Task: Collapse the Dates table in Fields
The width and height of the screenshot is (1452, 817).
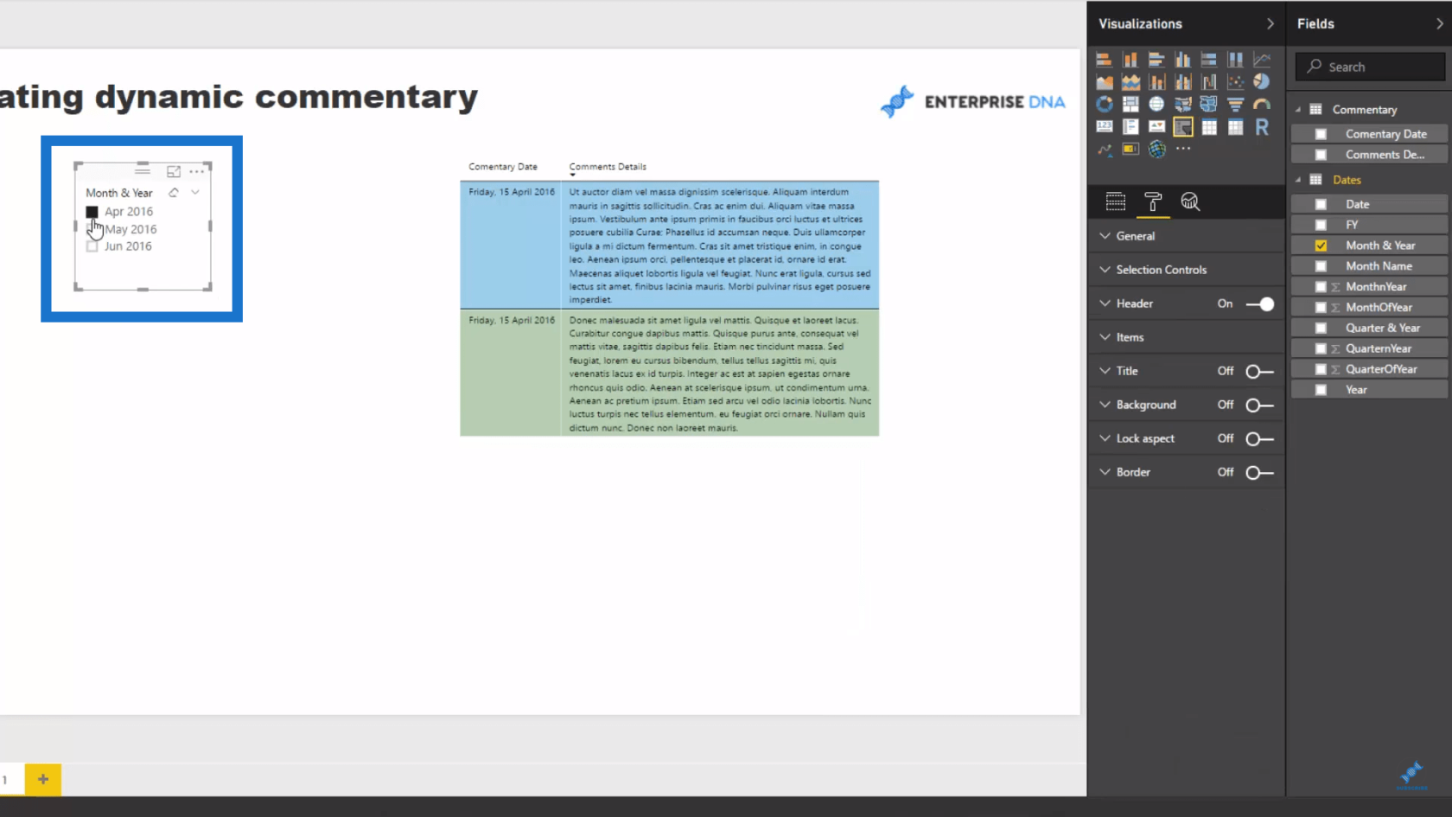Action: click(1298, 180)
